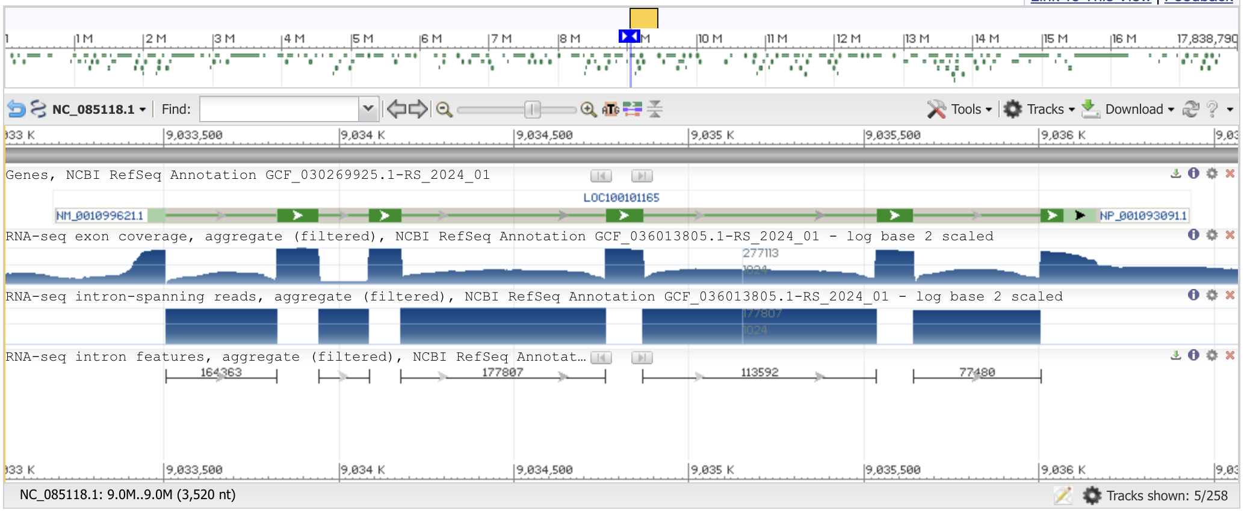Click the Tracks shown: 5/258 button
The height and width of the screenshot is (516, 1247).
pyautogui.click(x=1156, y=496)
